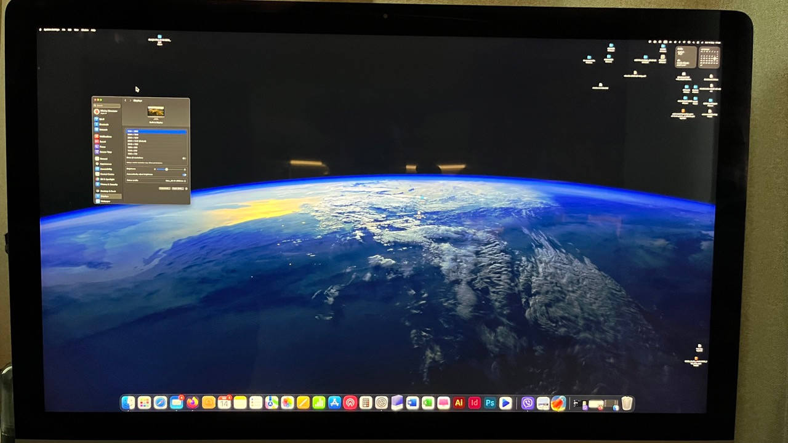Screen dimensions: 788x443
Task: Toggle Automatically adjust brightness switch
Action: pyautogui.click(x=184, y=175)
